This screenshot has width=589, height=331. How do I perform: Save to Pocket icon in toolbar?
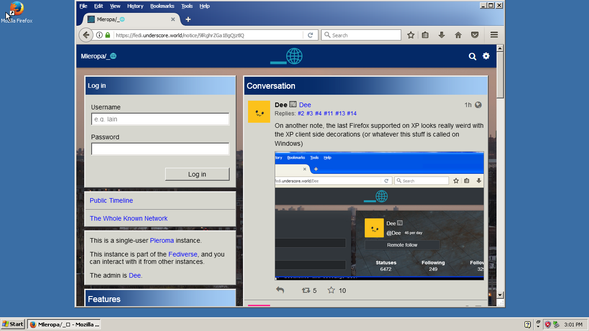475,35
